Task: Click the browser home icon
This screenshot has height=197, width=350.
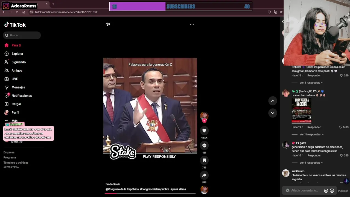Action: click(24, 12)
